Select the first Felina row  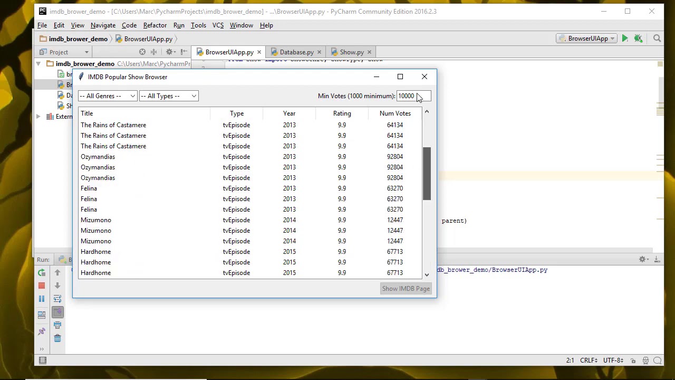click(x=250, y=188)
